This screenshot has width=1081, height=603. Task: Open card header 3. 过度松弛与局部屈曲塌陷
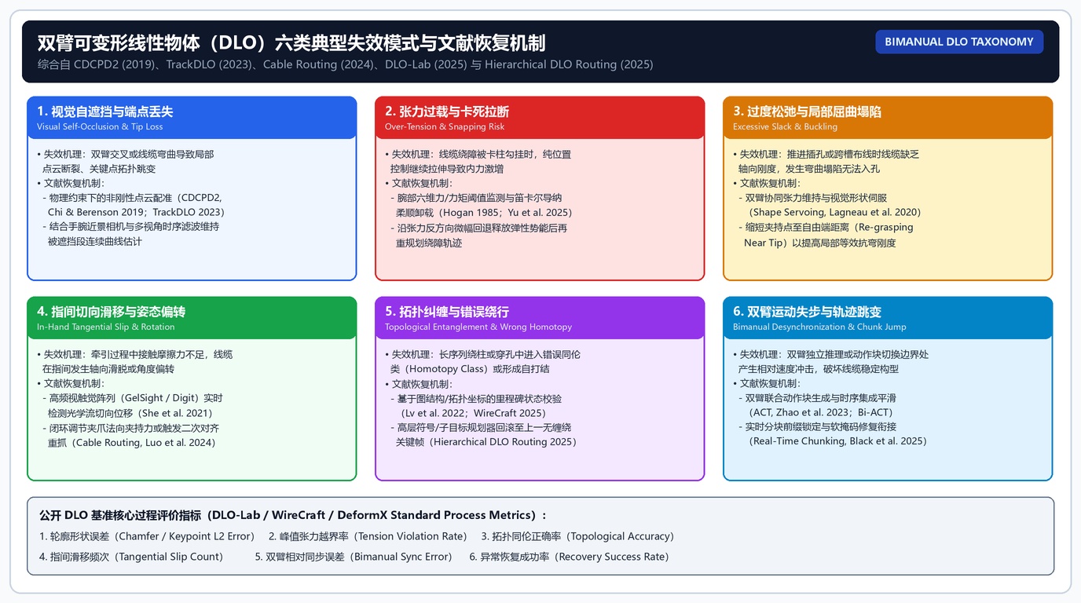tap(888, 118)
